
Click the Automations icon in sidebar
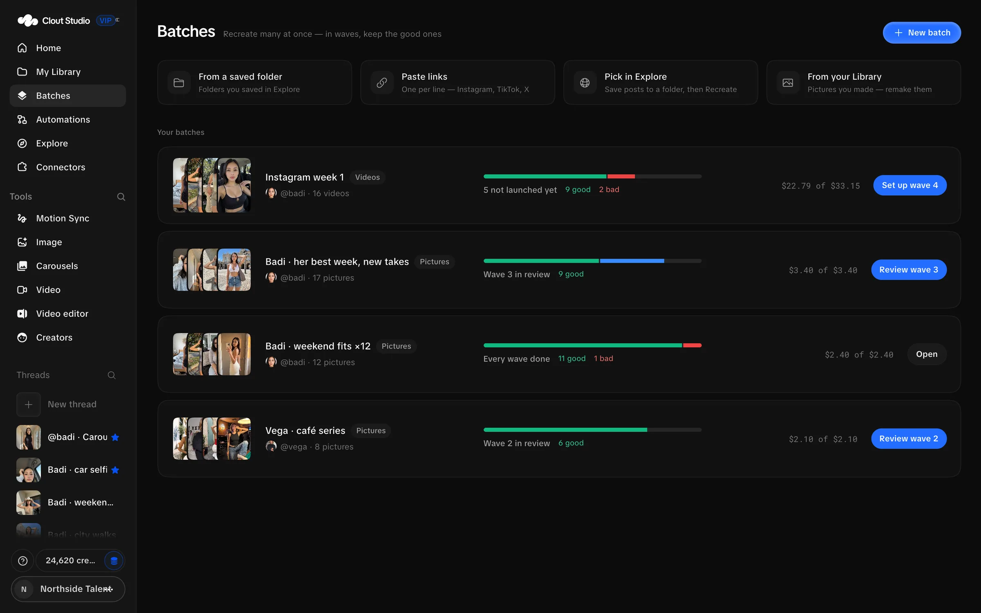22,119
